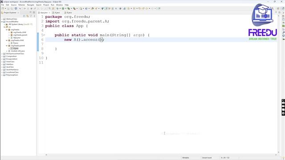Toggle Mark Occurrences in toolbar
The width and height of the screenshot is (285, 160).
point(106,8)
